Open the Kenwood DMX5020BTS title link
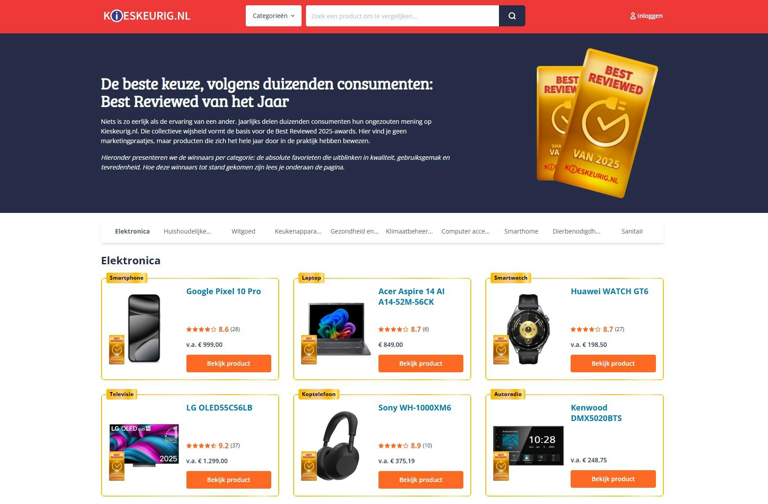 tap(596, 413)
